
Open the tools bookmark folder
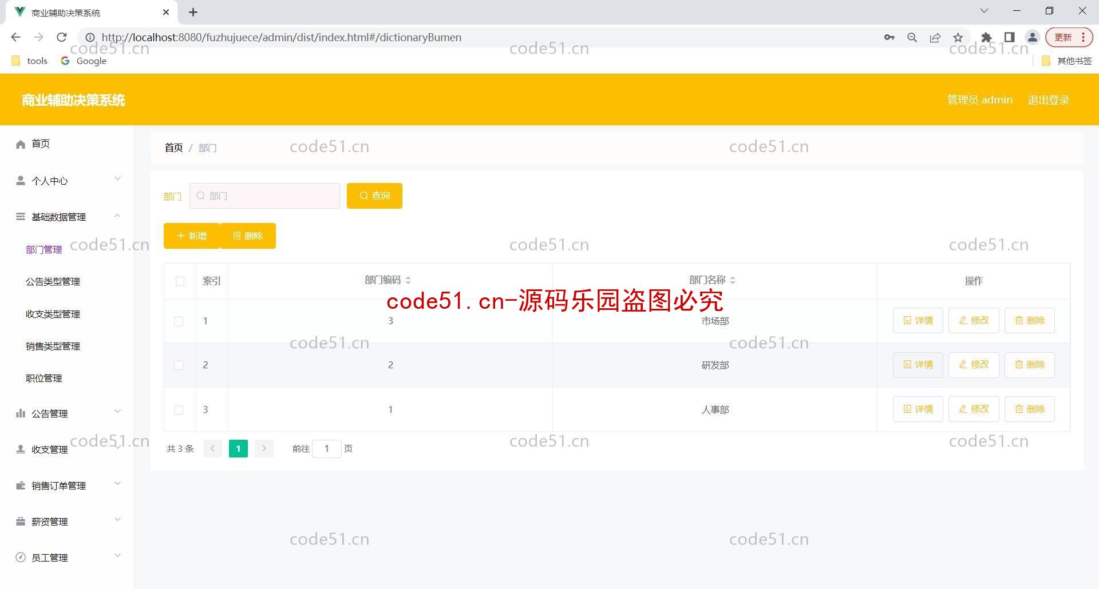(30, 61)
